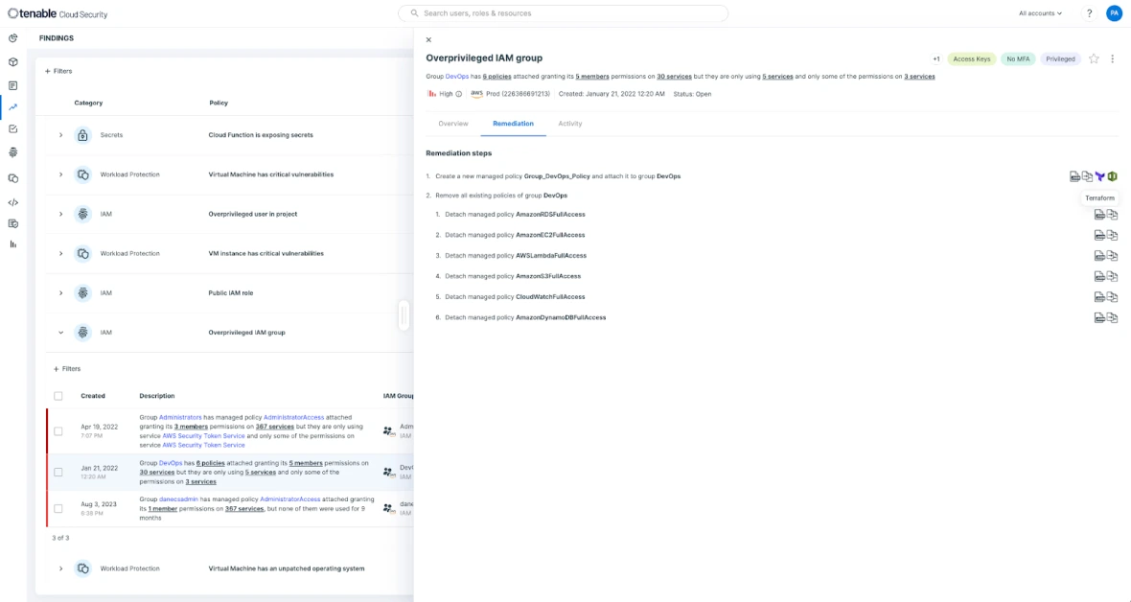The width and height of the screenshot is (1131, 602).
Task: Open the IAM fingerprint icon in sidebar
Action: point(13,151)
